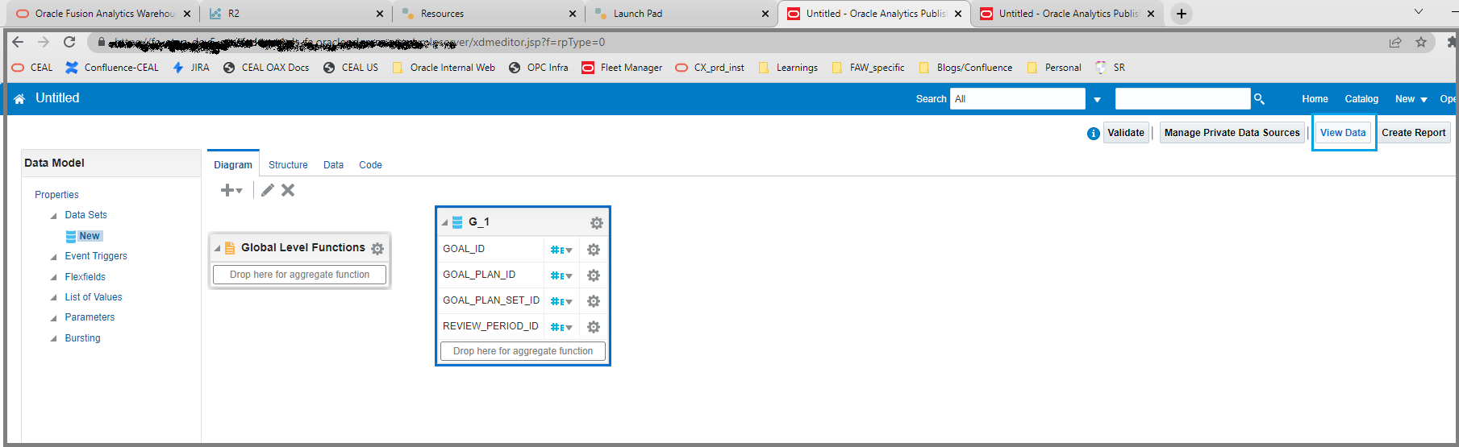1459x447 pixels.
Task: Click the X delete icon in diagram toolbar
Action: click(x=288, y=190)
